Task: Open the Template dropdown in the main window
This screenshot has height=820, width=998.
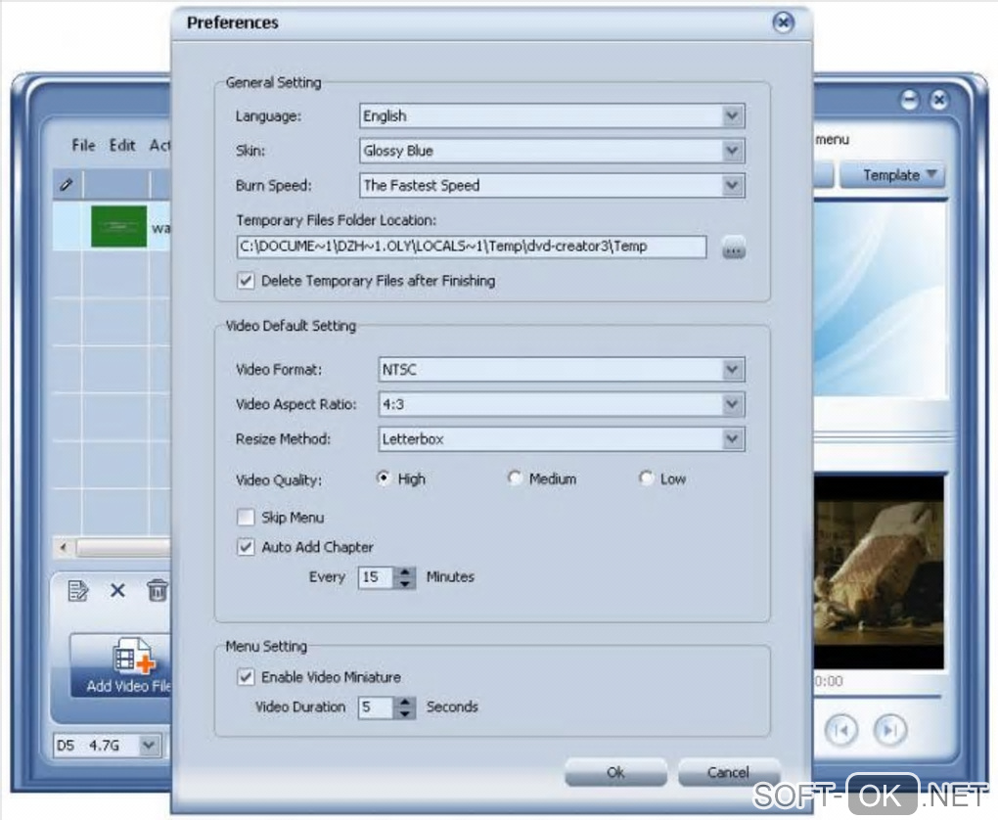Action: [x=892, y=175]
